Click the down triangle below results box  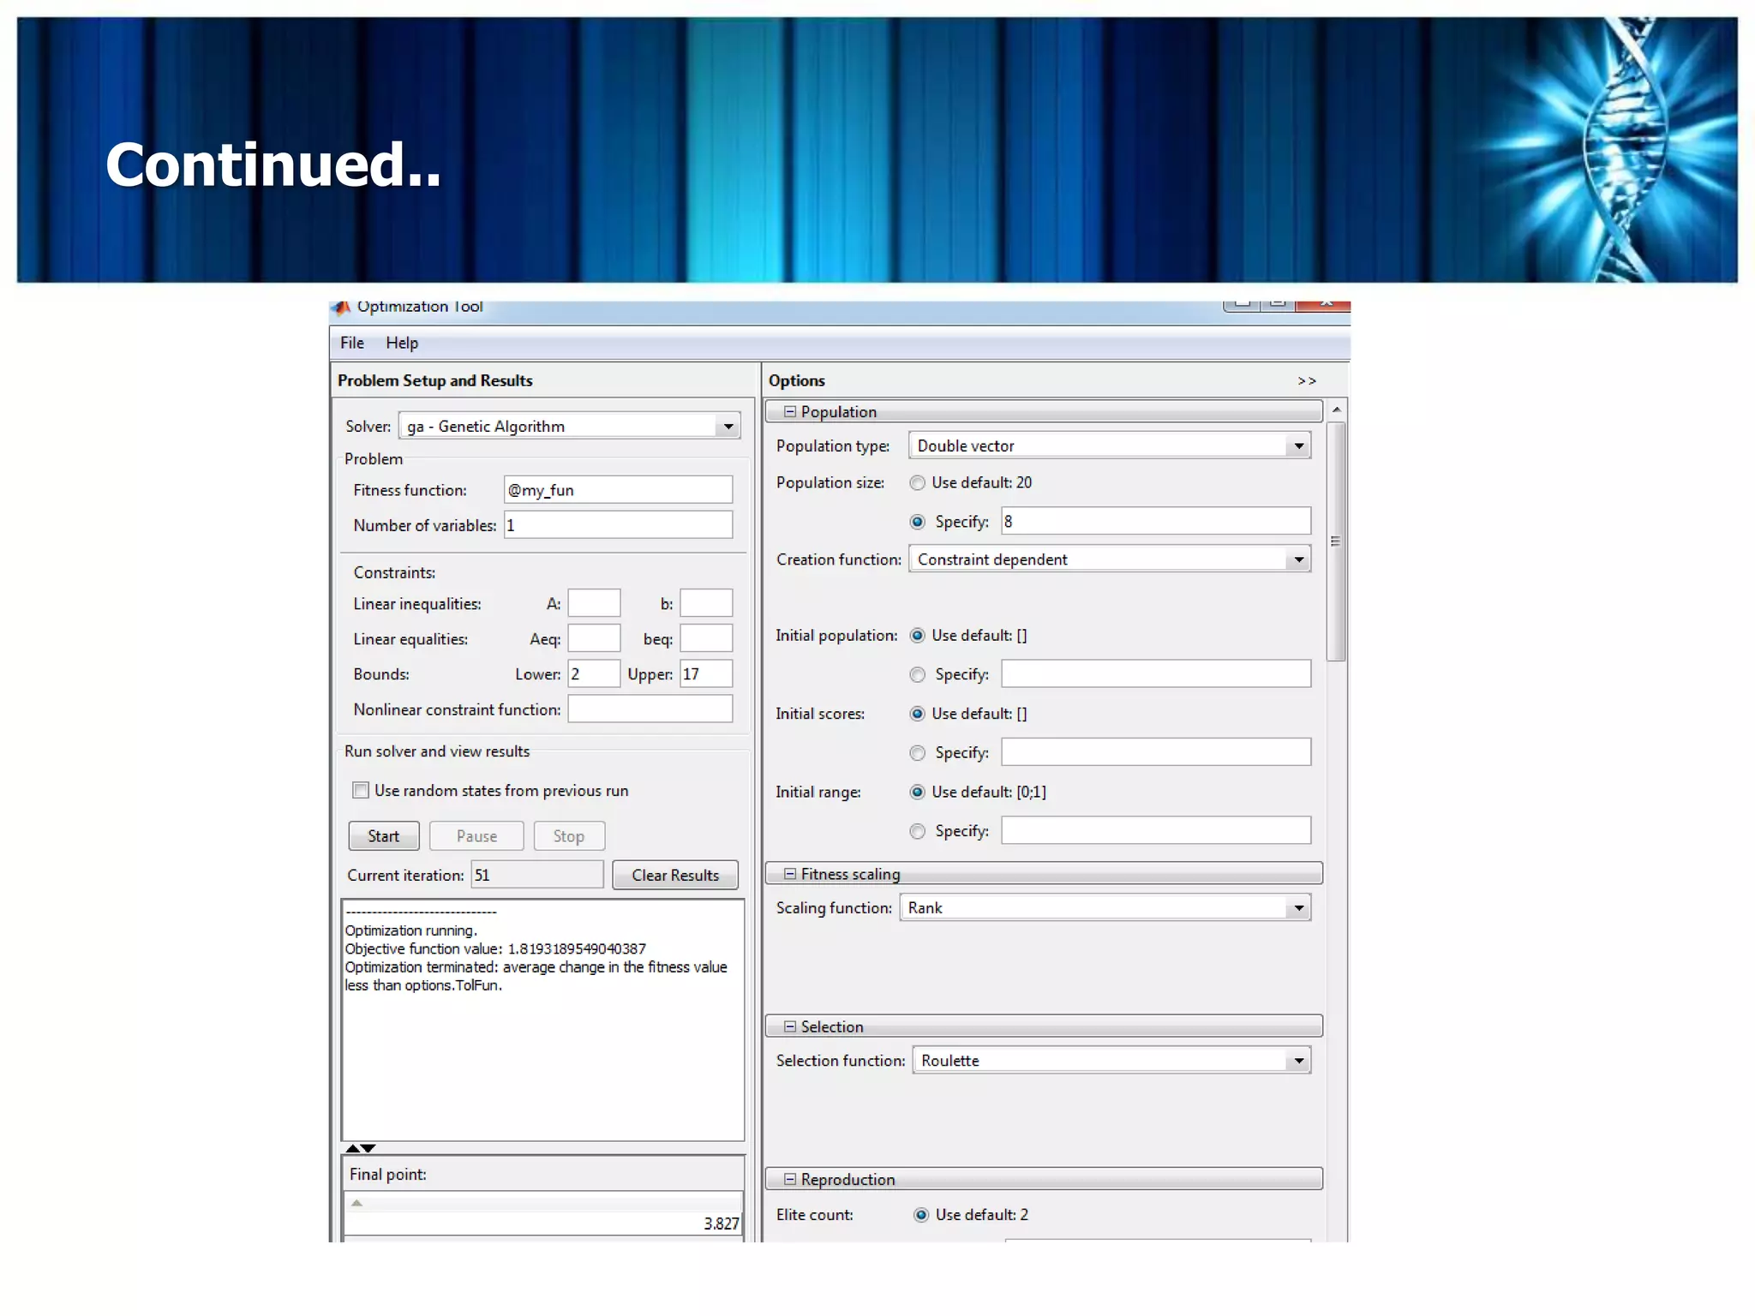(x=368, y=1148)
